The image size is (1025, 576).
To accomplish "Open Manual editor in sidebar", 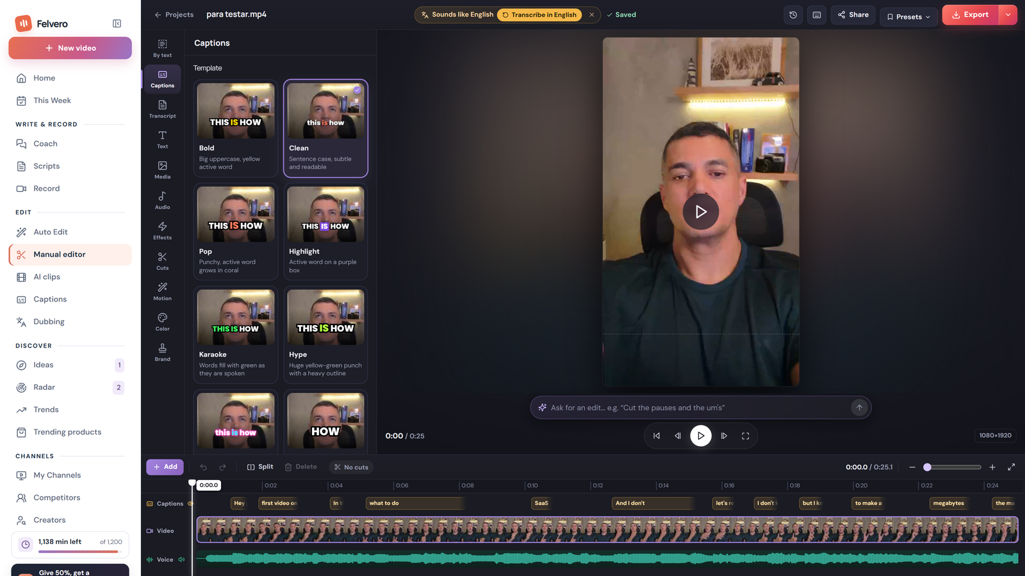I will 70,255.
